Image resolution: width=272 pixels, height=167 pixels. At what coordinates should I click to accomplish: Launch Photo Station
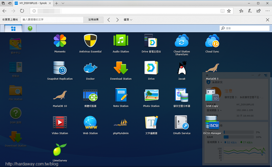pyautogui.click(x=151, y=95)
